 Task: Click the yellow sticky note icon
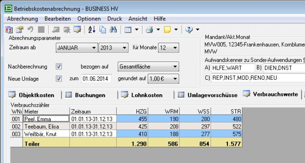[x=167, y=30]
